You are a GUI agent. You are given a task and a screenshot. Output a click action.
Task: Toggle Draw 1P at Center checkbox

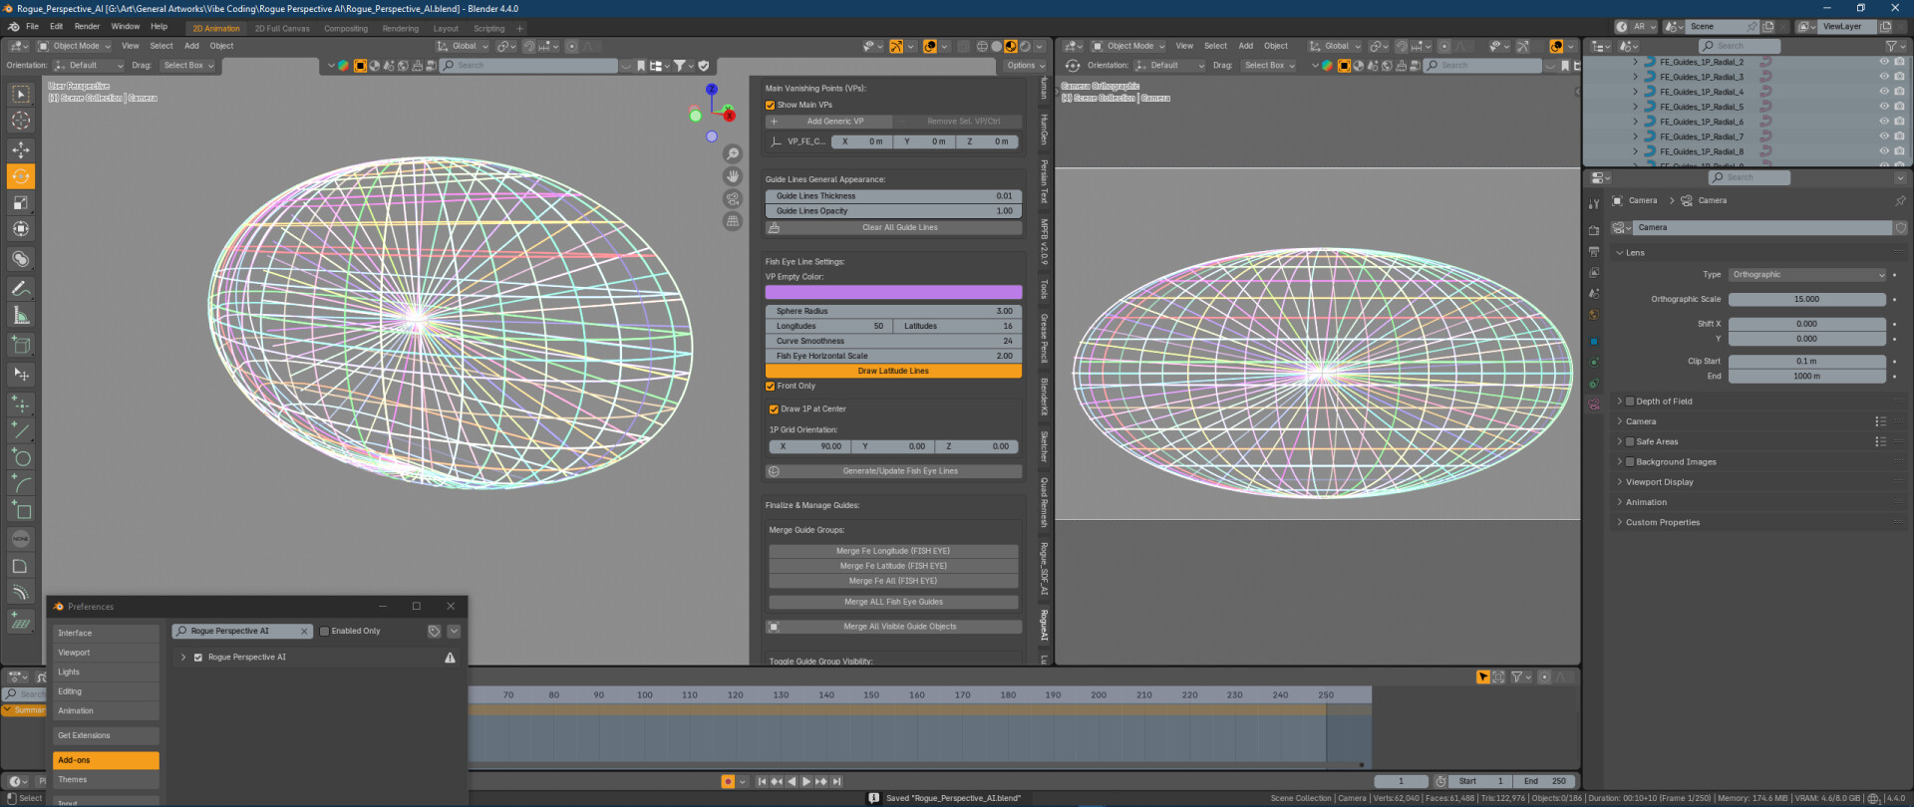click(x=775, y=409)
